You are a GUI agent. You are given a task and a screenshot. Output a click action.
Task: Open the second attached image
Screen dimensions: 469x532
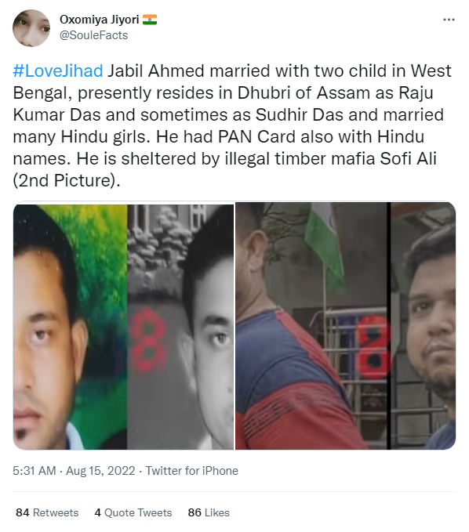click(346, 326)
